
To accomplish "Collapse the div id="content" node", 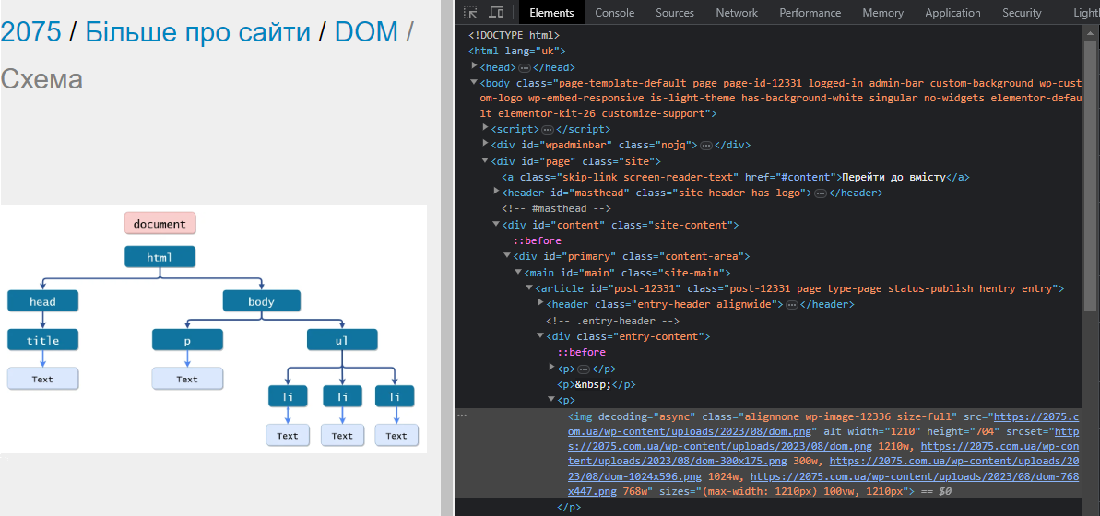I will pyautogui.click(x=497, y=224).
